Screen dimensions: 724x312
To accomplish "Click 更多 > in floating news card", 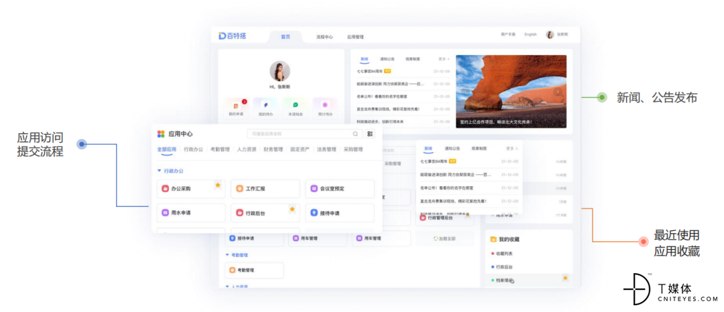I will pos(511,149).
